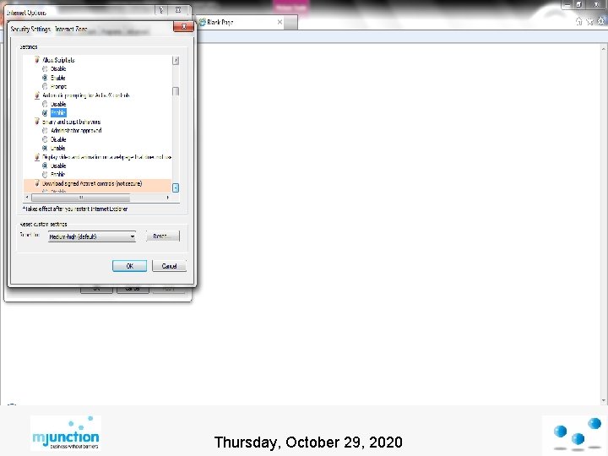608x456 pixels.
Task: Click OK in Security Settings dialog
Action: (x=129, y=266)
